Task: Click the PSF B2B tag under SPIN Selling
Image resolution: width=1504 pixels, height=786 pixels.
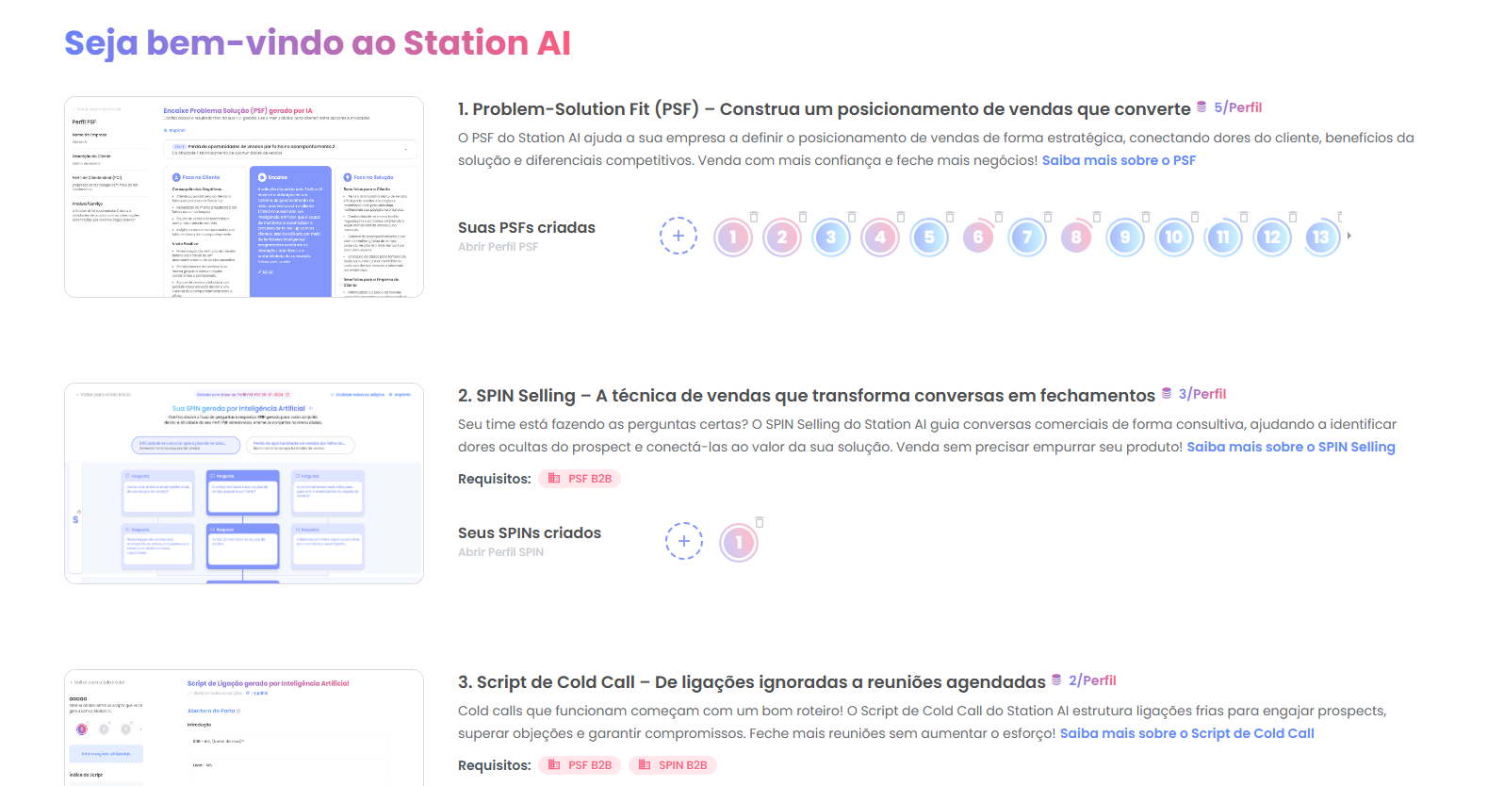Action: [x=580, y=479]
